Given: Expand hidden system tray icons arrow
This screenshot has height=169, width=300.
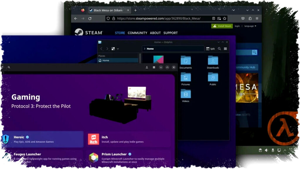Looking at the screenshot, I should [285, 150].
